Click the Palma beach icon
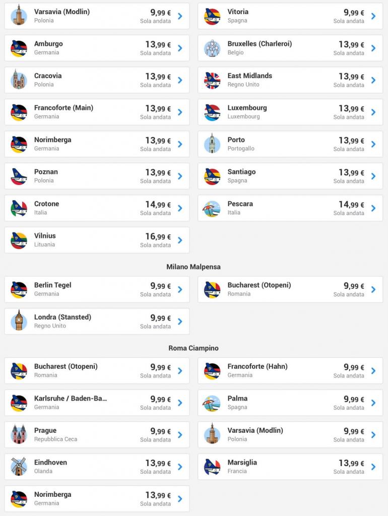Screen dimensions: 388x516 click(x=212, y=403)
